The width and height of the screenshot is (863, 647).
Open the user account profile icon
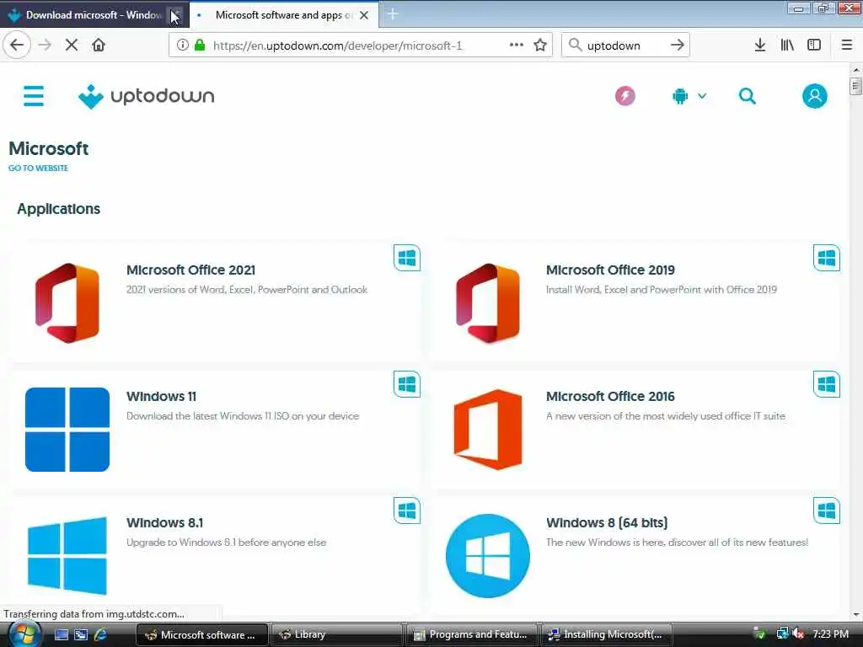coord(815,96)
